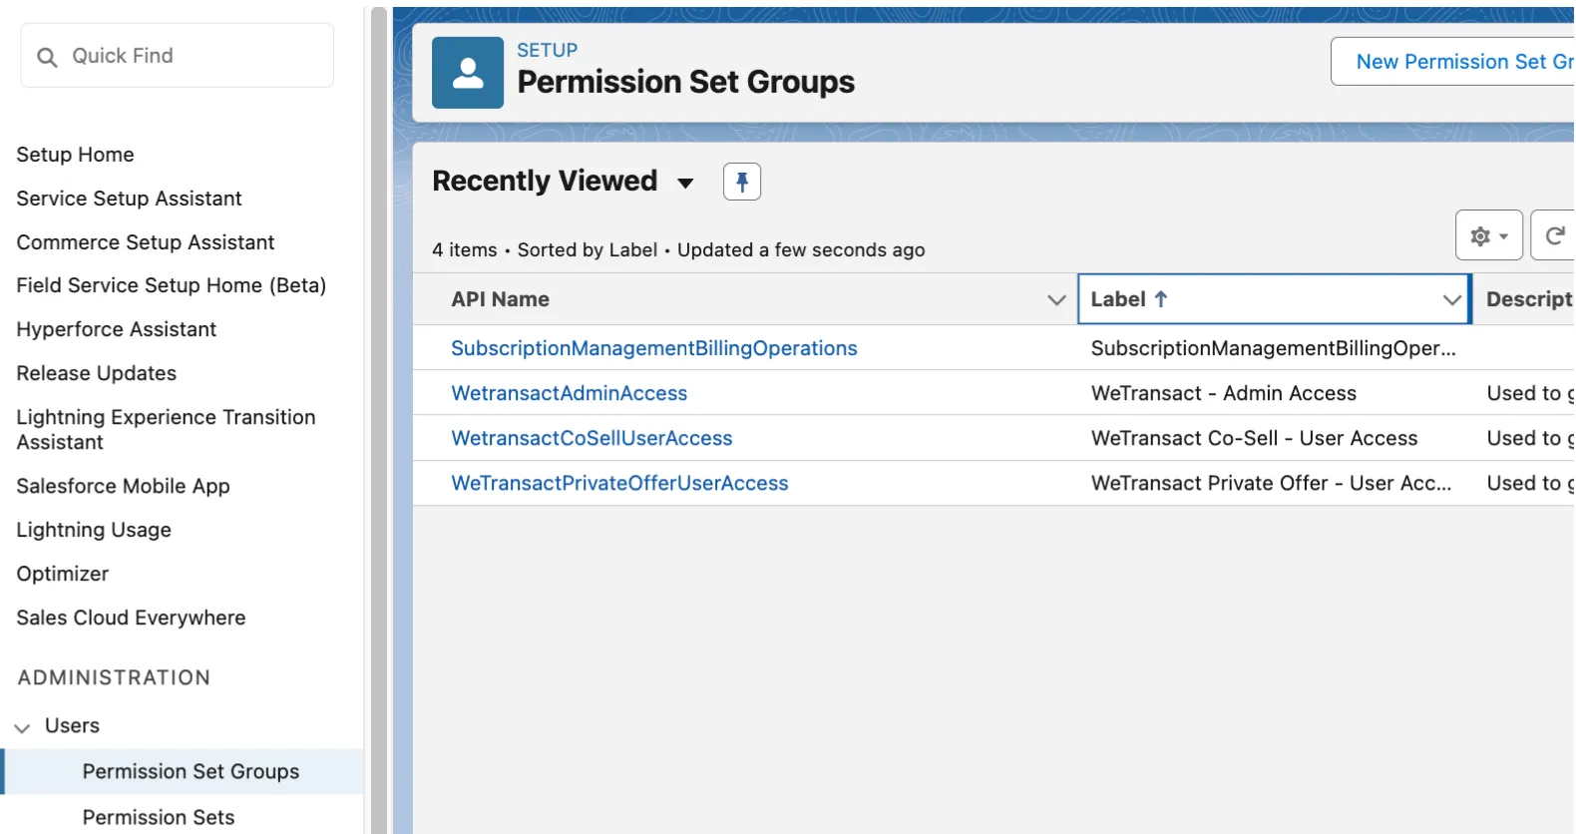1576x834 pixels.
Task: Open Release Updates page
Action: tap(96, 373)
